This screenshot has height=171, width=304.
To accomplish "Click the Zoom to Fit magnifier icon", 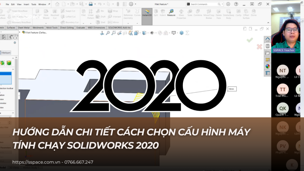I will tap(108, 33).
